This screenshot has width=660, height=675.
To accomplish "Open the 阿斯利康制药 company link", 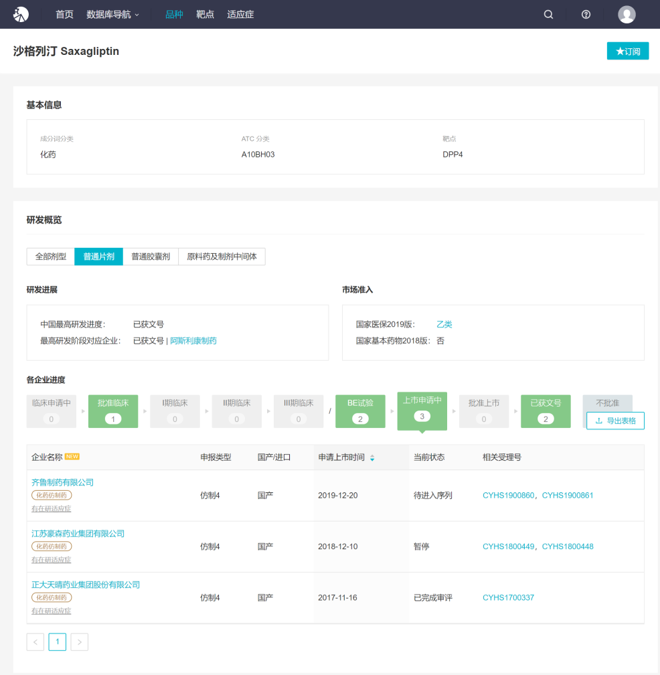I will coord(193,341).
